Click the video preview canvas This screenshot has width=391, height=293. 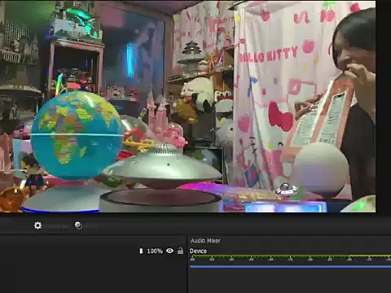click(x=188, y=107)
